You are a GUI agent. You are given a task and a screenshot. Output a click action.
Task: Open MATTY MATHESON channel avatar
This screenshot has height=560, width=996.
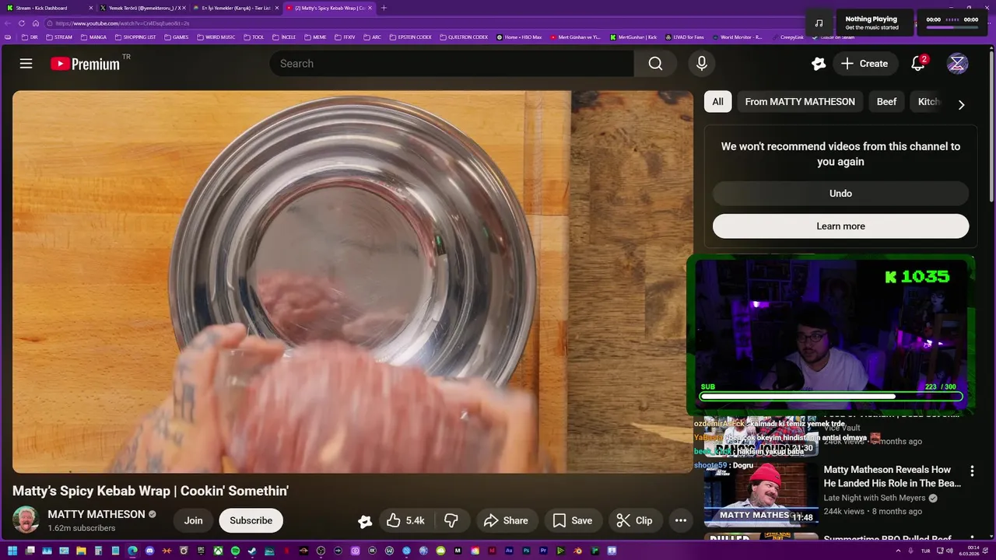[26, 520]
